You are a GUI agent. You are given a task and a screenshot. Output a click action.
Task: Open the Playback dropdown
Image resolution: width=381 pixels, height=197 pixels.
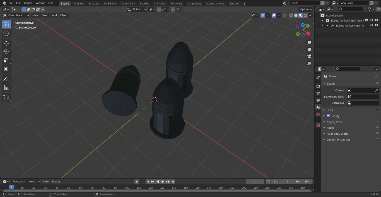(x=19, y=182)
